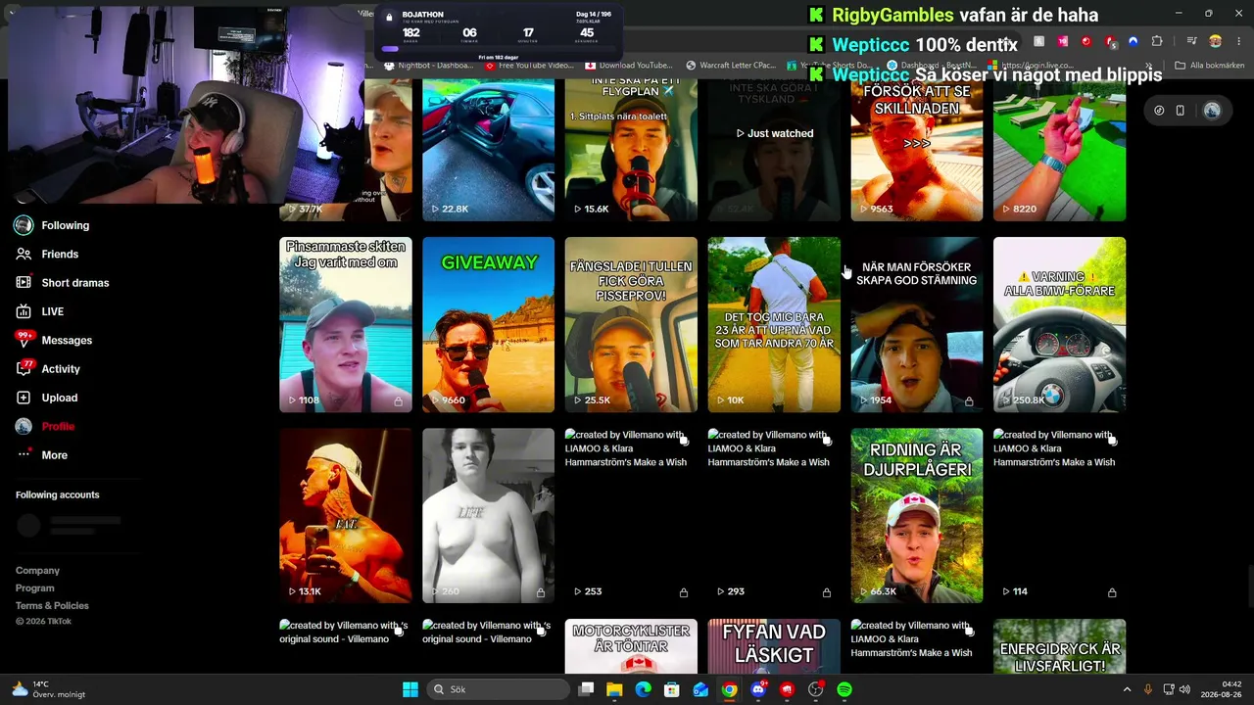Image resolution: width=1254 pixels, height=705 pixels.
Task: Open the Varning alla BMW-förare video
Action: tap(1059, 324)
